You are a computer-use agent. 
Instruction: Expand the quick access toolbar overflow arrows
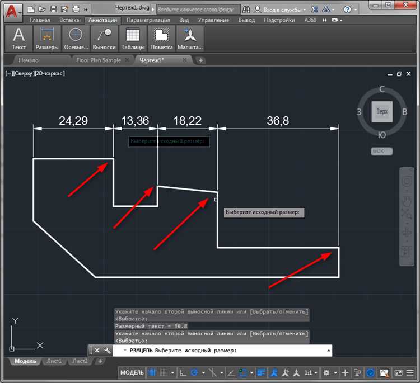[x=86, y=10]
